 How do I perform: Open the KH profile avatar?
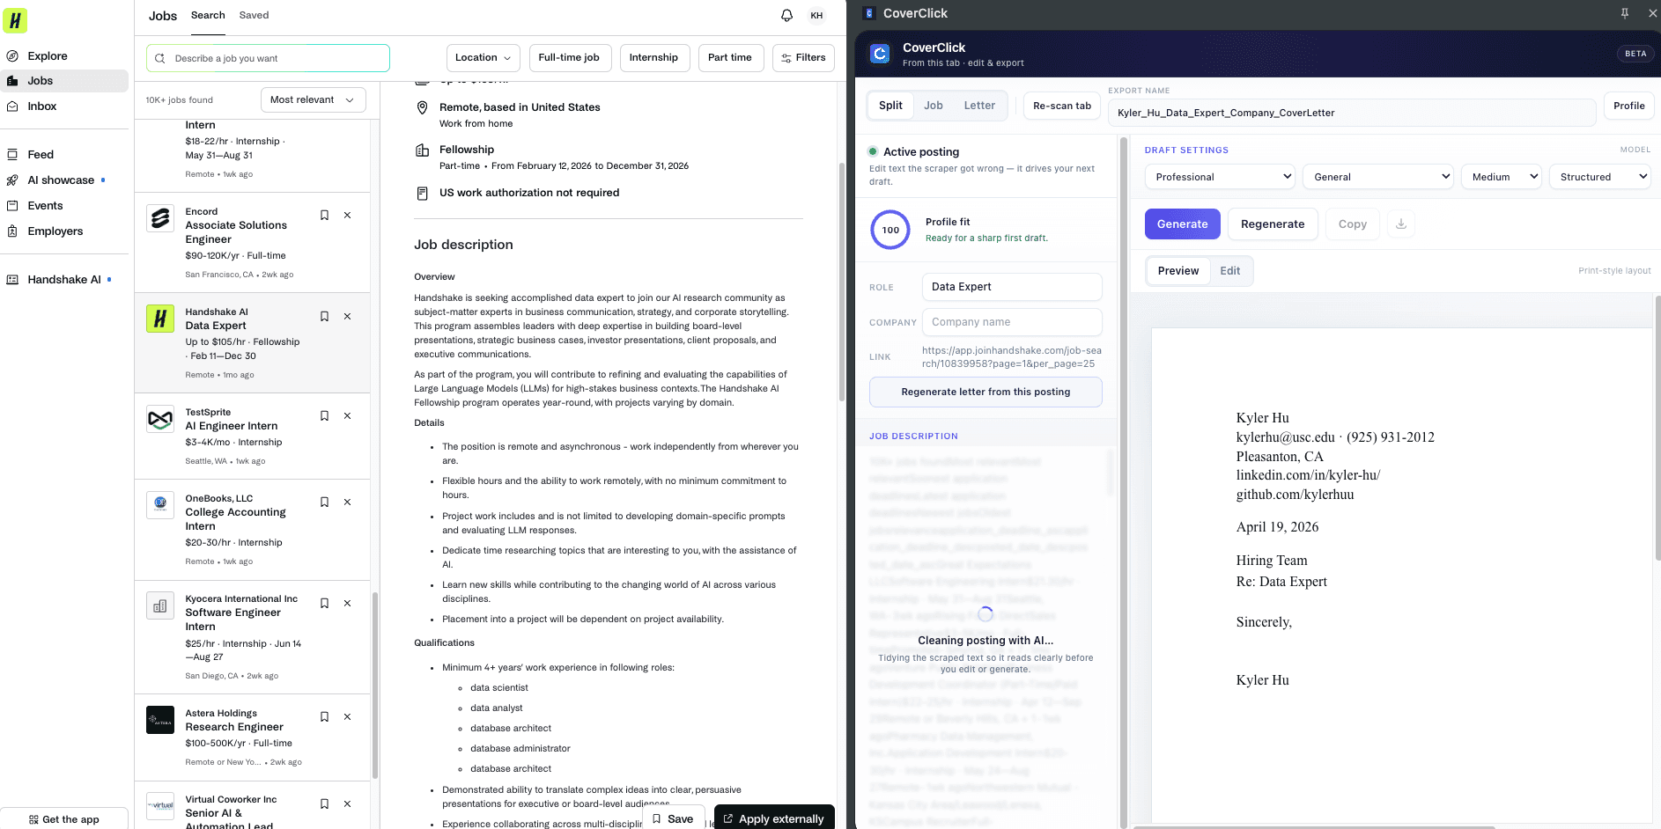point(816,15)
